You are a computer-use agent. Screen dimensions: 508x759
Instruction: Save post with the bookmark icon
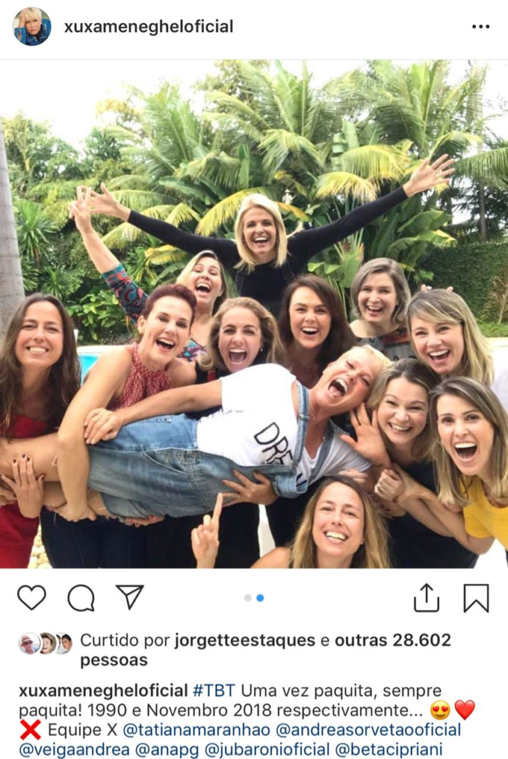pos(475,597)
